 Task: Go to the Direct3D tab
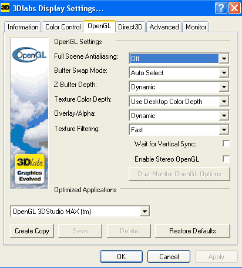coord(130,27)
